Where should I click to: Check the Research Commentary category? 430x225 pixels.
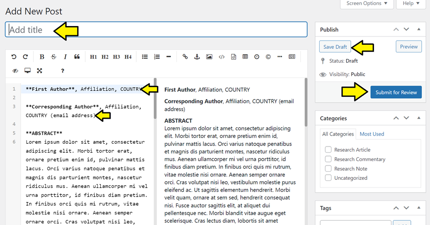[328, 159]
